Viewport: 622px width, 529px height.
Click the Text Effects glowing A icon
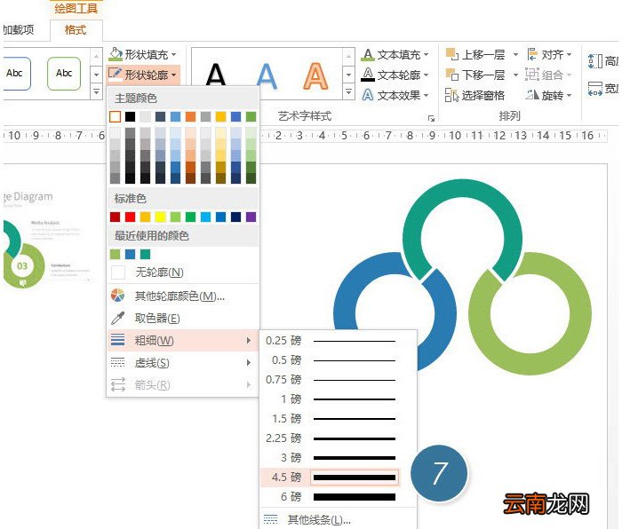point(368,95)
